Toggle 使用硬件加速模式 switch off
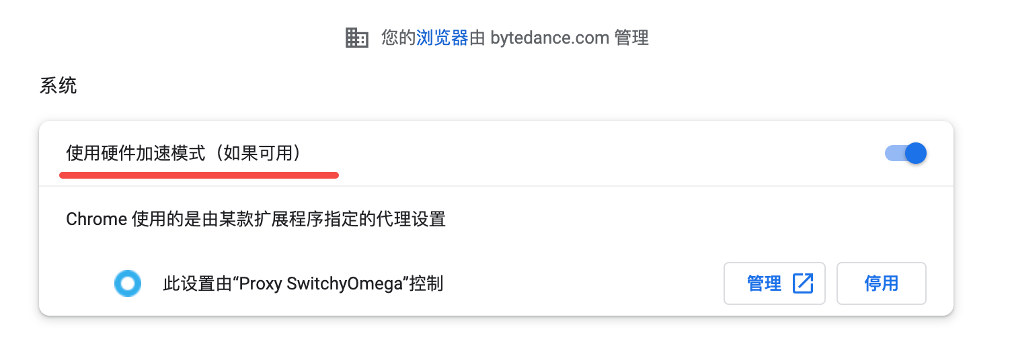The height and width of the screenshot is (360, 1010). click(x=905, y=153)
